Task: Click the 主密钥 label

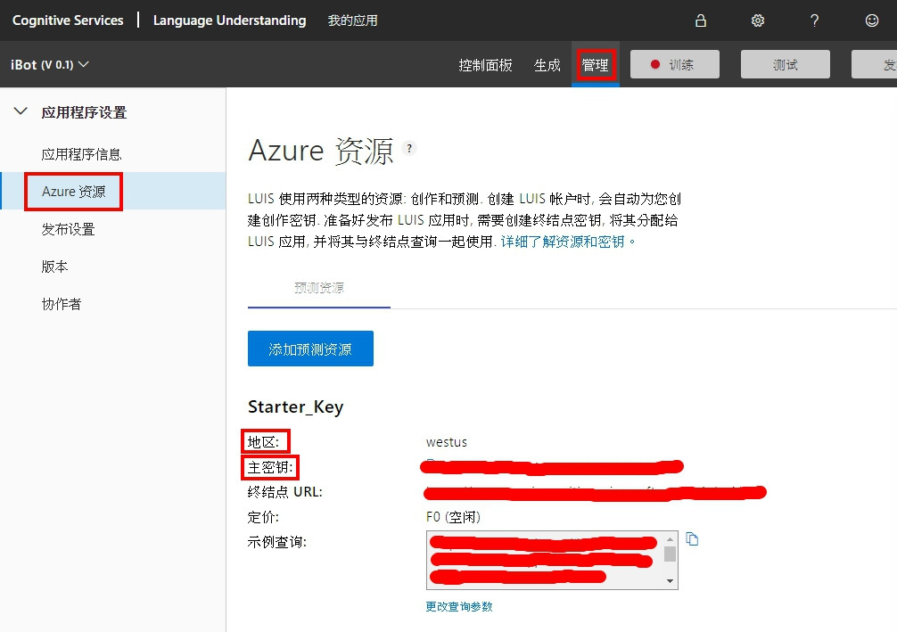Action: 270,467
